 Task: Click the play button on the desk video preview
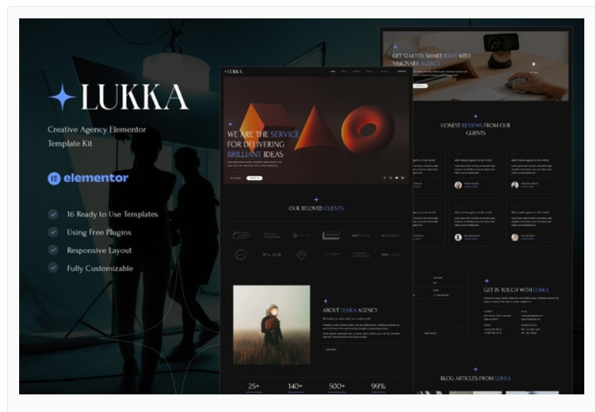pyautogui.click(x=534, y=64)
